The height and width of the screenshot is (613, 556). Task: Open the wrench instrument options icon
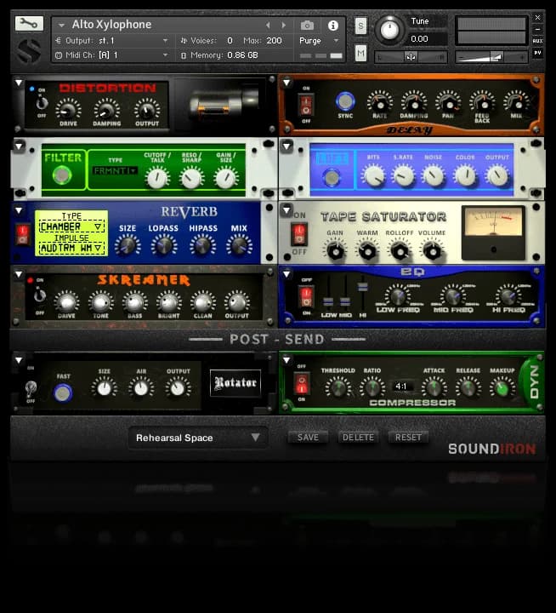(x=29, y=24)
